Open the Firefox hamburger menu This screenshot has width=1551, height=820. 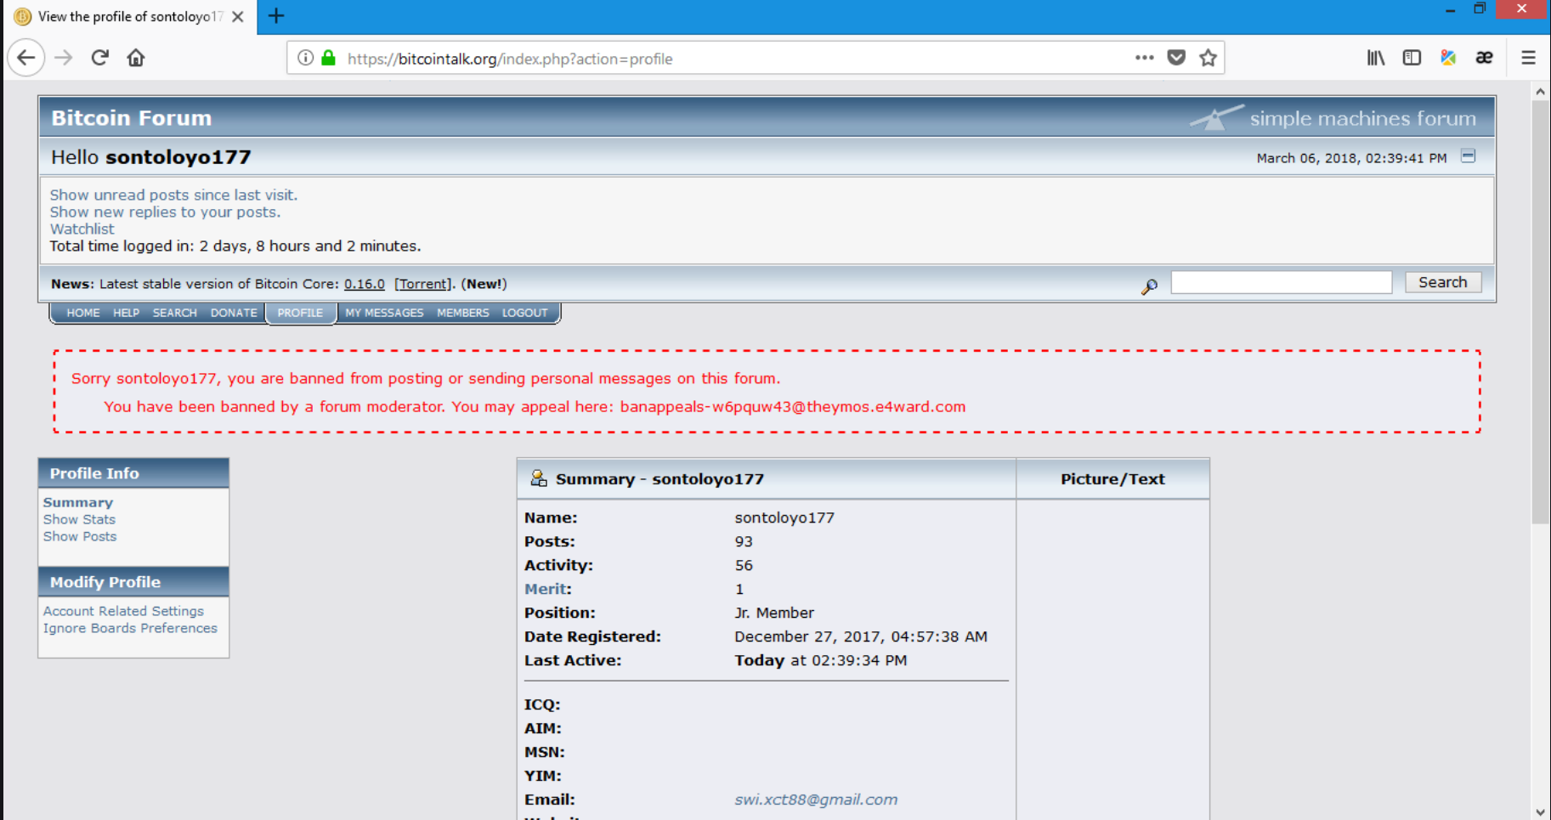1528,58
